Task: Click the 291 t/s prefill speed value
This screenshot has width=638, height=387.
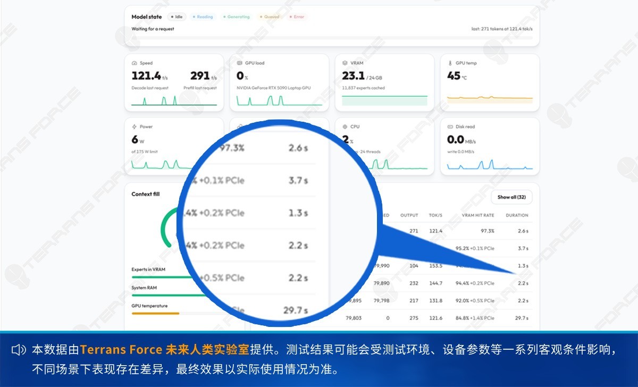Action: 203,76
